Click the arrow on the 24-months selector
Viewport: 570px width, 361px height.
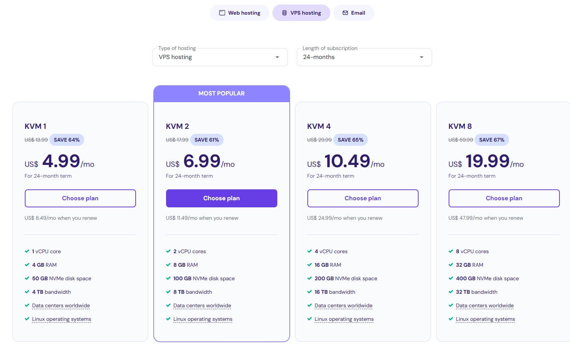tap(422, 57)
